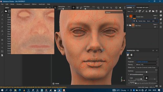Delete layer with the trash icon
The image size is (163, 92).
point(157,11)
